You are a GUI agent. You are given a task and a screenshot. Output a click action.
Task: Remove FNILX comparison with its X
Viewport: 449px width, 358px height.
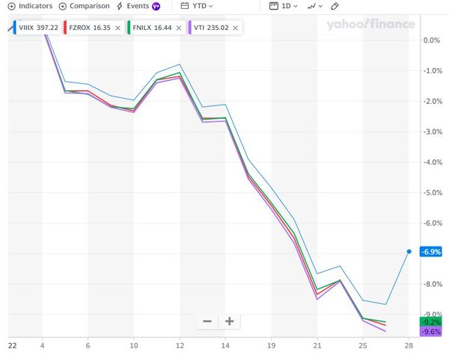tap(179, 28)
